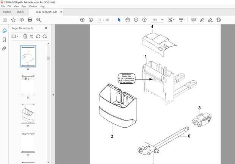Toggle the Page Thumbnails sidebar icon
Viewport: 235px width, 164px height.
(x=4, y=31)
